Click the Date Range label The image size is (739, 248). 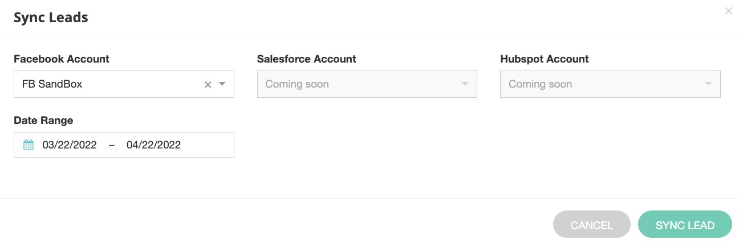coord(43,120)
